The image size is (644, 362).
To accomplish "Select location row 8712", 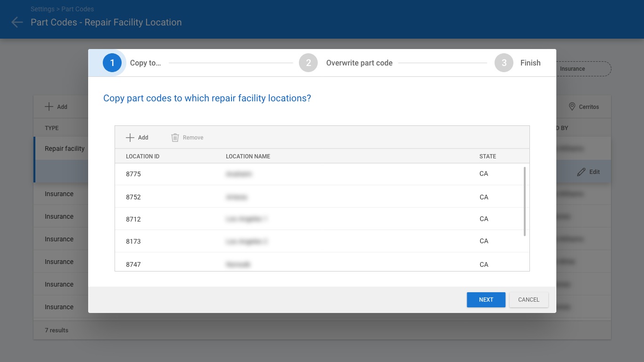I will coord(319,219).
